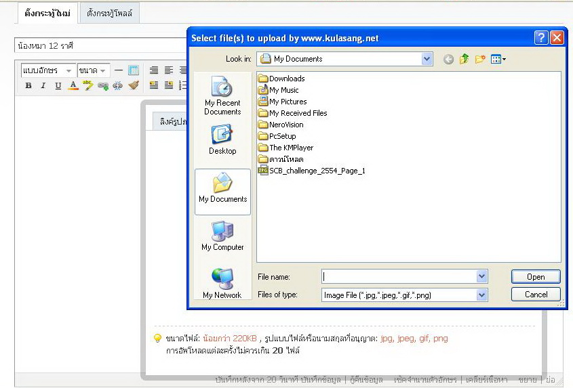Click the dialog Help question mark button
This screenshot has width=573, height=388.
coord(541,38)
